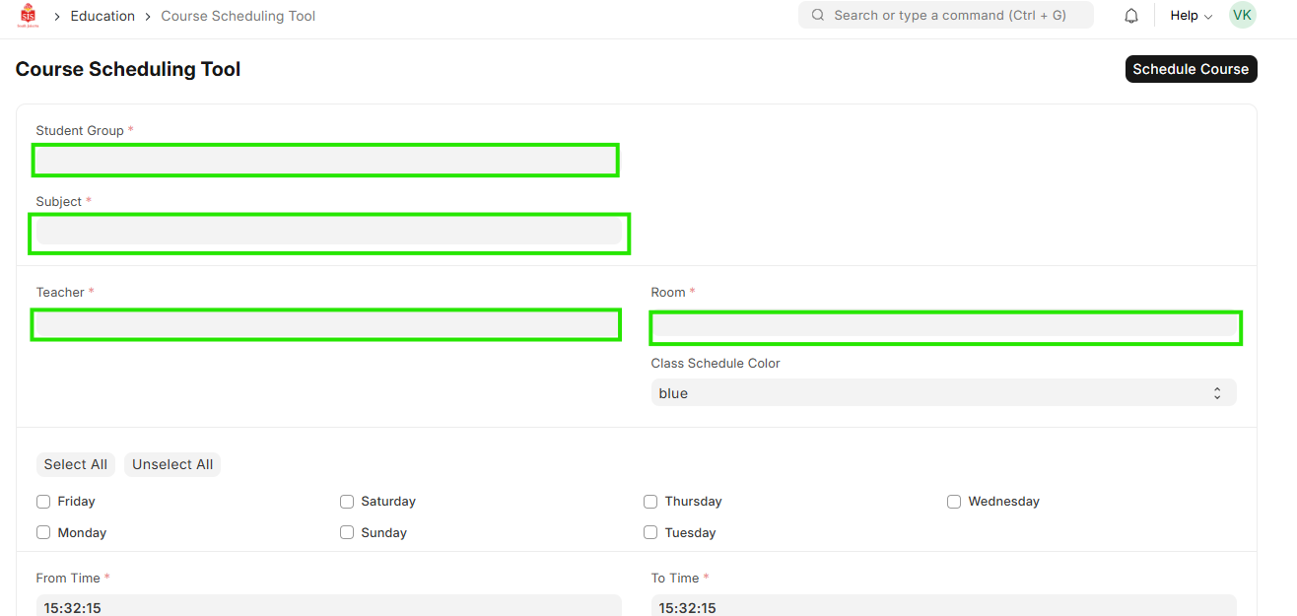
Task: Click the From Time field
Action: 328,605
